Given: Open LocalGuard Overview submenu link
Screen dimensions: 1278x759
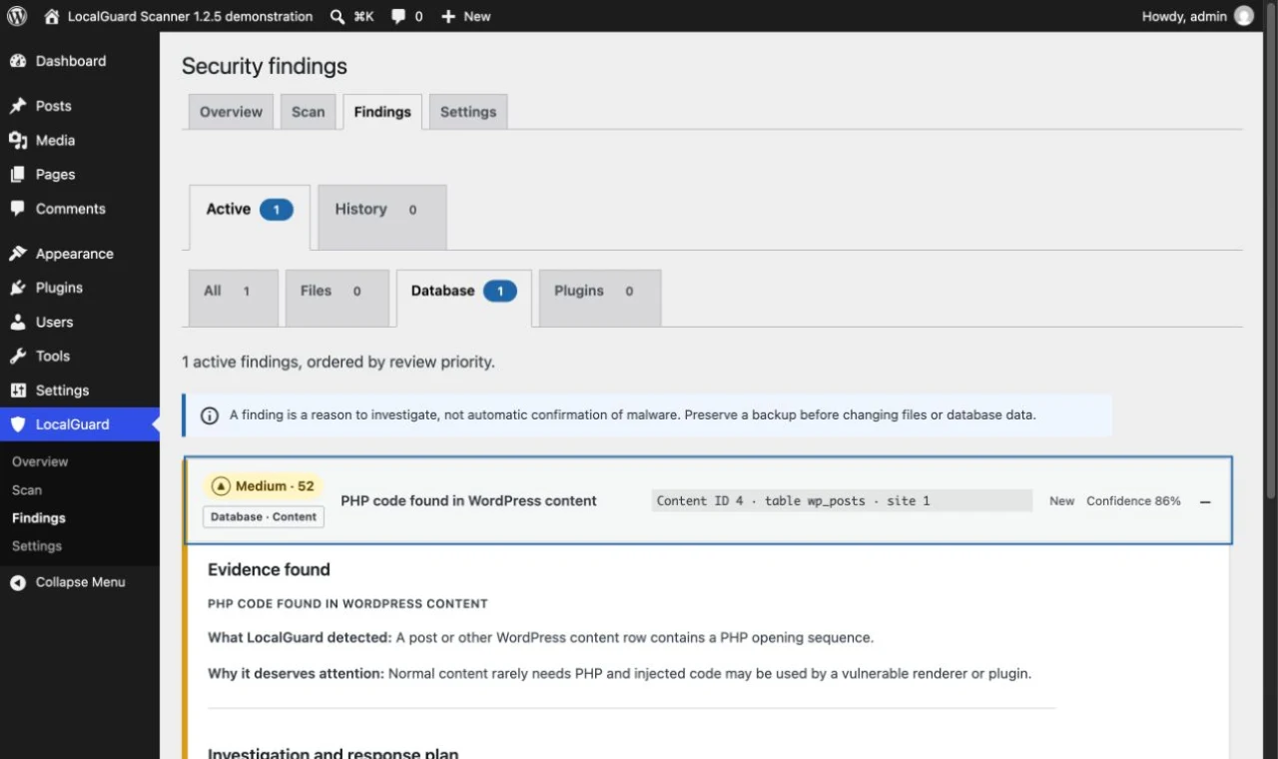Looking at the screenshot, I should click(40, 461).
